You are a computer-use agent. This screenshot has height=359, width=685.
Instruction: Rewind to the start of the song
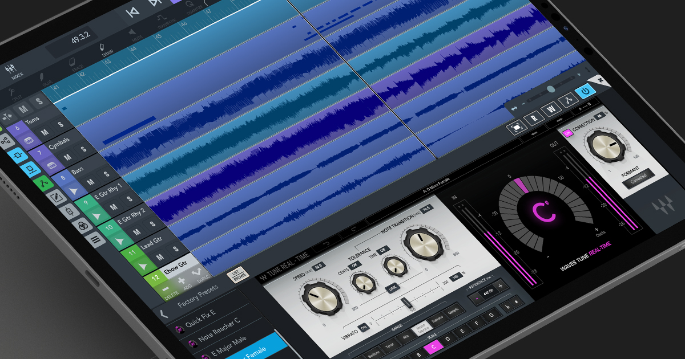[132, 11]
